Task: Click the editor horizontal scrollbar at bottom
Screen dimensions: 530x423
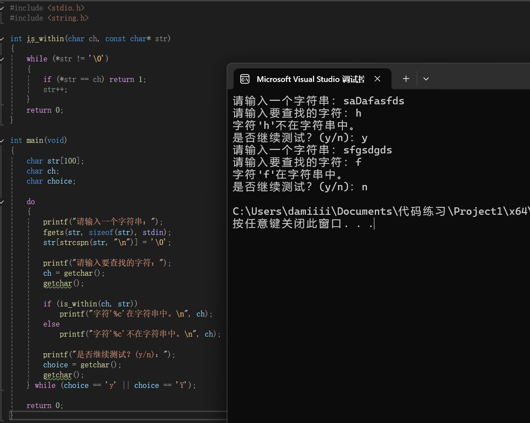Action: (x=118, y=415)
